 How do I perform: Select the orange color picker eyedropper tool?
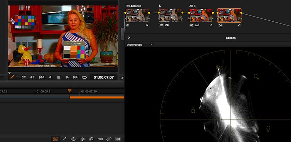pyautogui.click(x=12, y=77)
